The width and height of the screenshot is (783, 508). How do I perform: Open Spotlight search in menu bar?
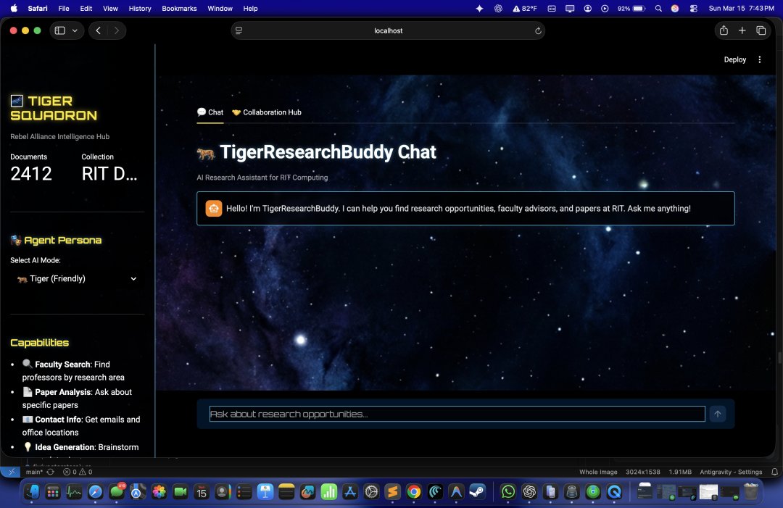pyautogui.click(x=658, y=9)
